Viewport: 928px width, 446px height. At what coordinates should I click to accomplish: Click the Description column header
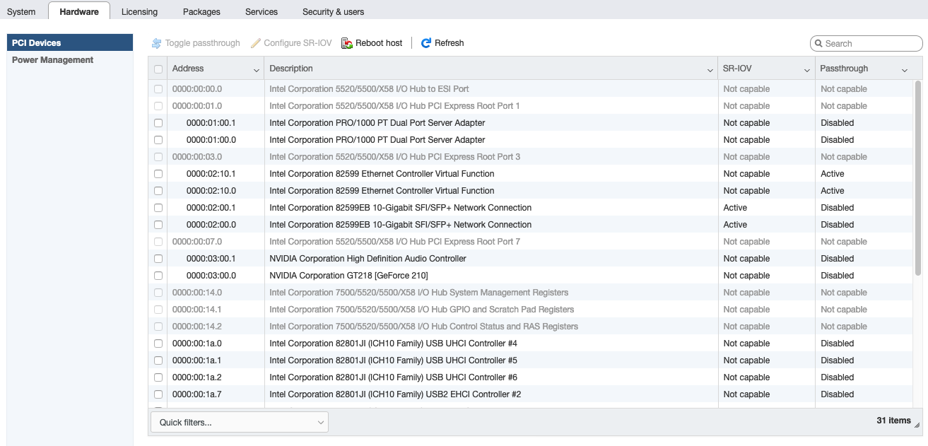pos(481,69)
